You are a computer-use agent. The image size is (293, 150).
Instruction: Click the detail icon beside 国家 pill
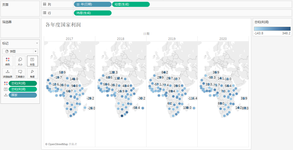click(6, 95)
